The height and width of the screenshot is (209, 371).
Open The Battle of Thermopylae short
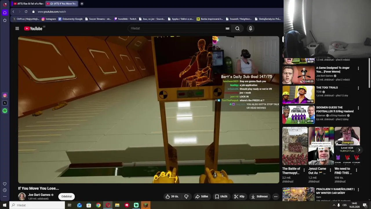pyautogui.click(x=295, y=146)
